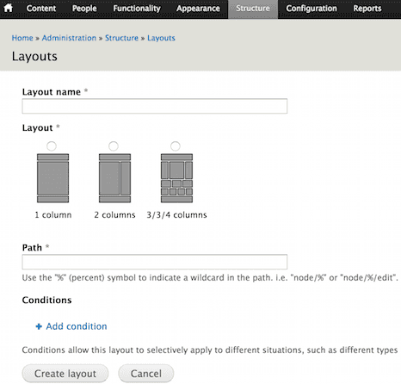This screenshot has width=401, height=384.
Task: Open the Configuration menu
Action: [312, 9]
